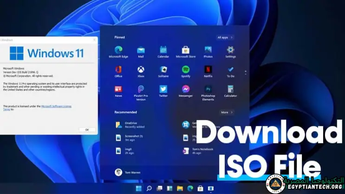Open File Explorer from taskbar
Screen dimensions: 345x194
pyautogui.click(x=180, y=188)
